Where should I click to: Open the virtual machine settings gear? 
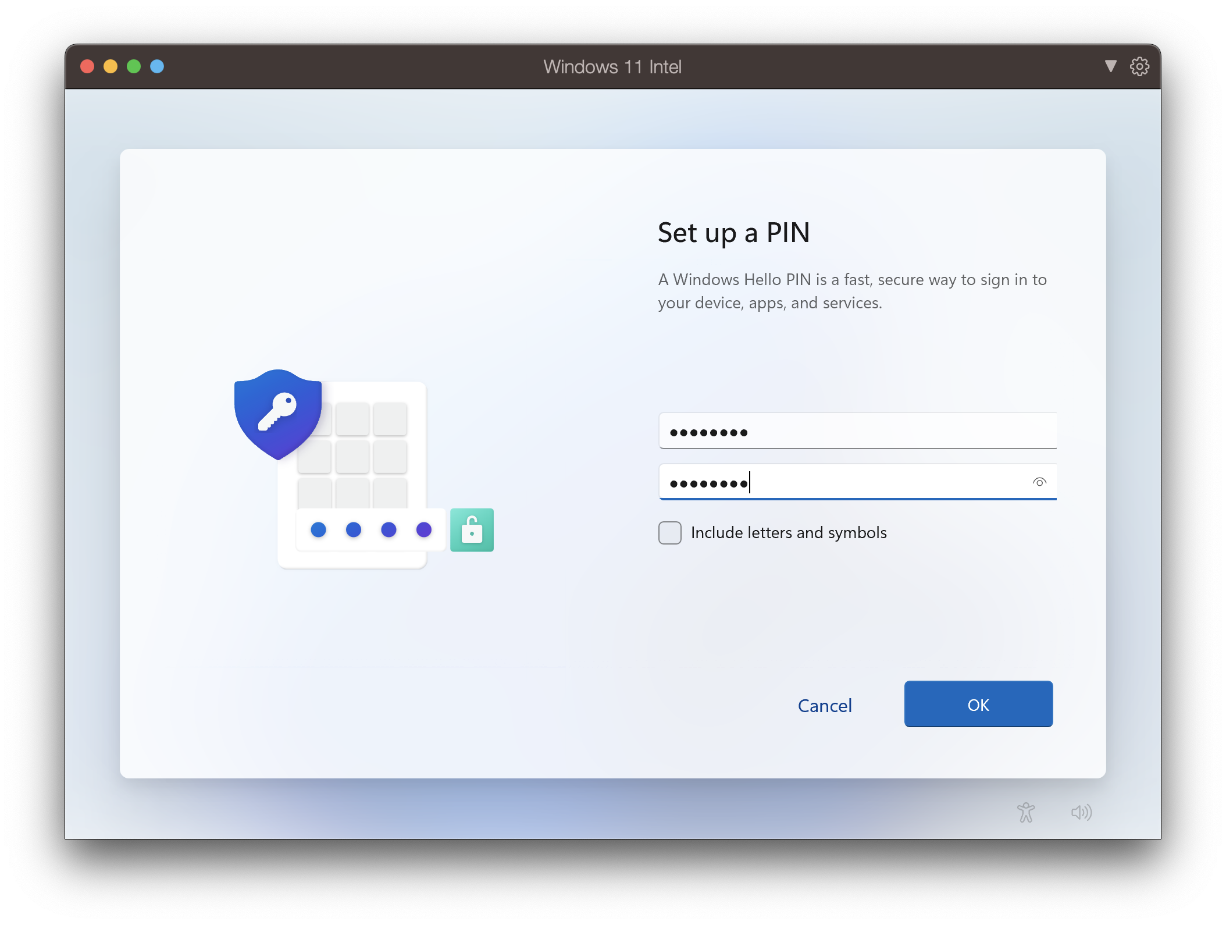click(x=1139, y=66)
